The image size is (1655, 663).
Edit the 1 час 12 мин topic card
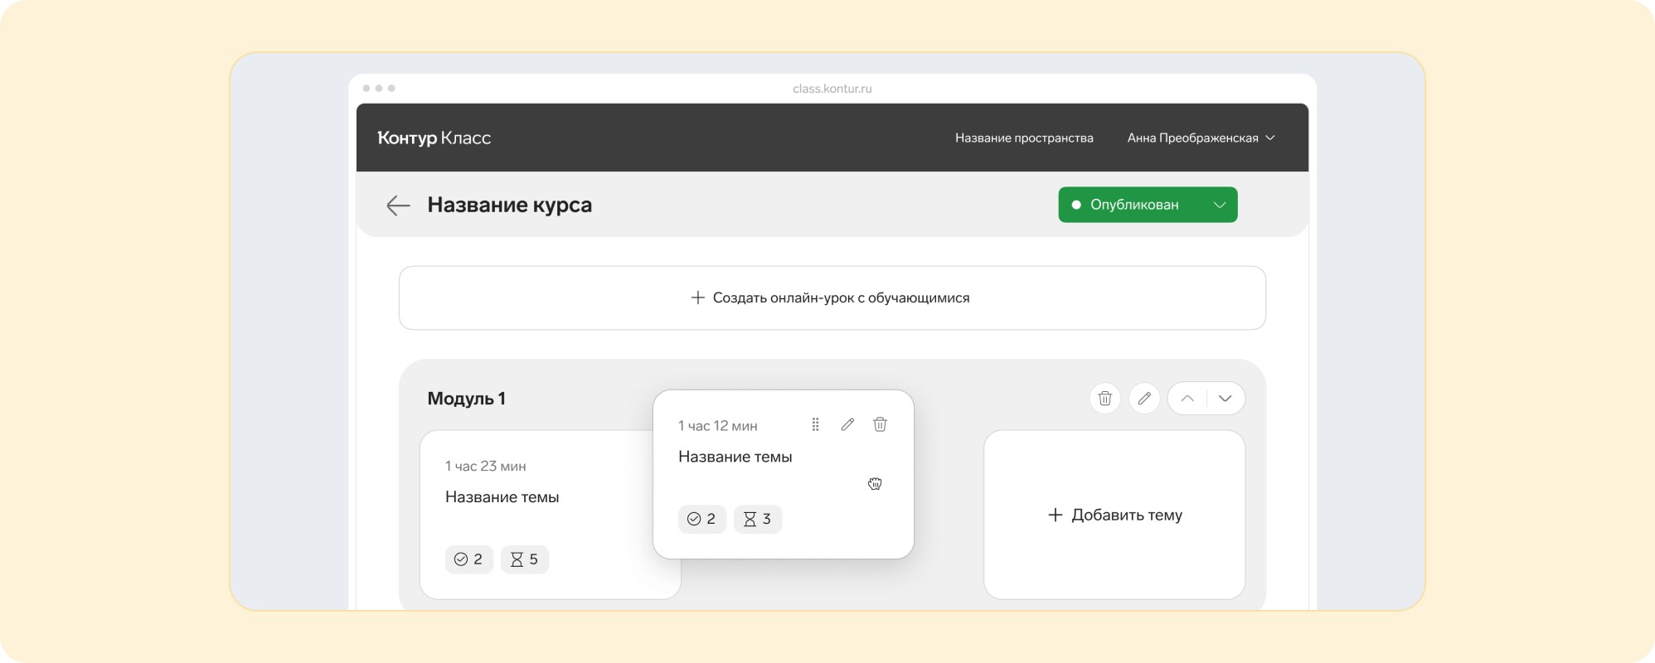coord(847,424)
